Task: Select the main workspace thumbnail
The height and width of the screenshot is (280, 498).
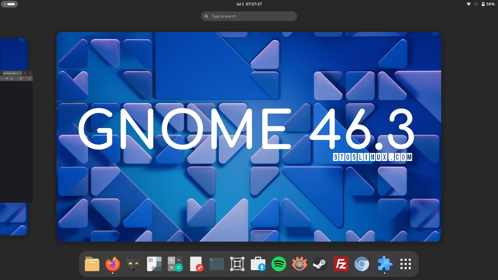Action: [x=249, y=137]
